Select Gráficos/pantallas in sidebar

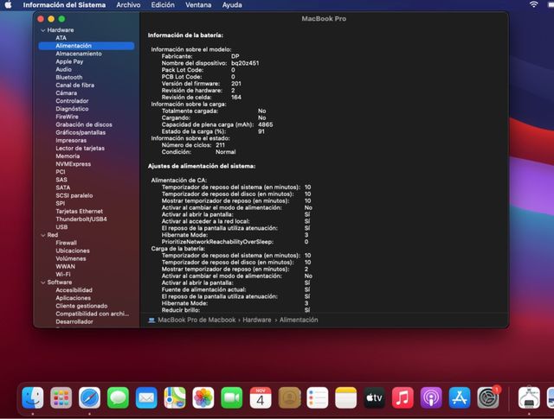tap(81, 132)
